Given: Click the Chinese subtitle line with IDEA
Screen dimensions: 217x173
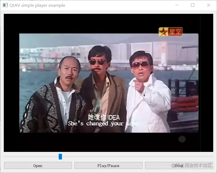Looking at the screenshot, I should tap(104, 117).
